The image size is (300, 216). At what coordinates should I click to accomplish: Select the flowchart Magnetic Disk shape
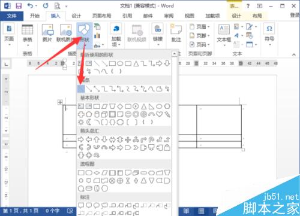click(x=89, y=188)
